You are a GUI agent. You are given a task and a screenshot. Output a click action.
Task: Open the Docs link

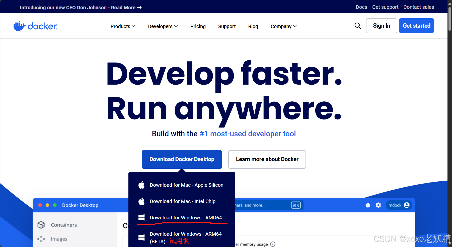pos(361,7)
